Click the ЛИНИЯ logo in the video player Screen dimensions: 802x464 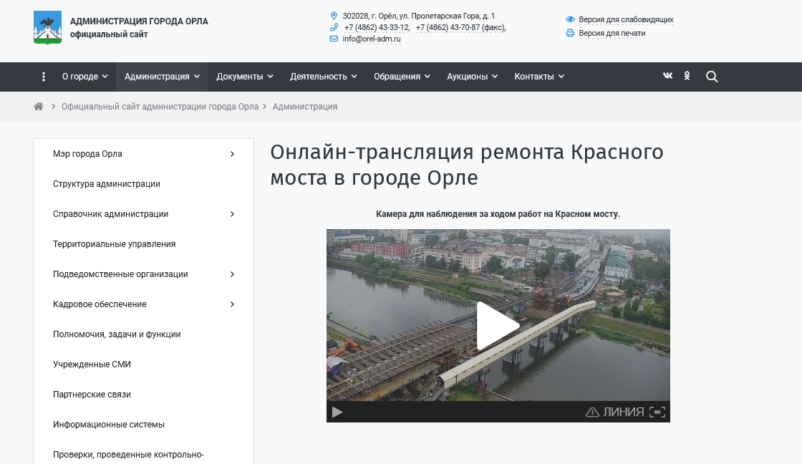[x=624, y=412]
